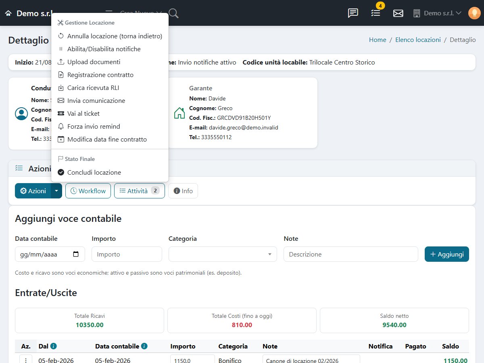Select Invia comunicazione menu entry
Screen dimensions: 484x363
click(x=110, y=101)
